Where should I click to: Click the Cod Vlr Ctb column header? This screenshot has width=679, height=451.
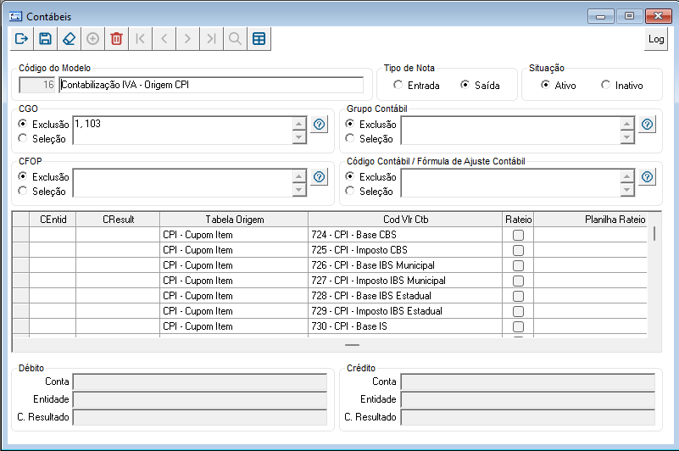(x=405, y=220)
